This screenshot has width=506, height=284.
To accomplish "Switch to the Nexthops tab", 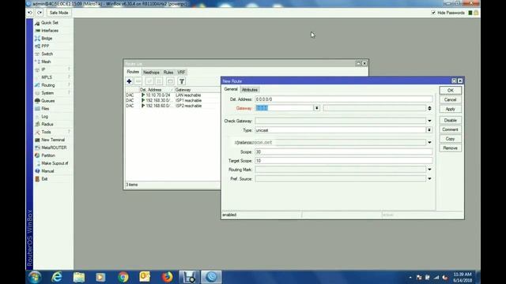I will click(x=151, y=73).
